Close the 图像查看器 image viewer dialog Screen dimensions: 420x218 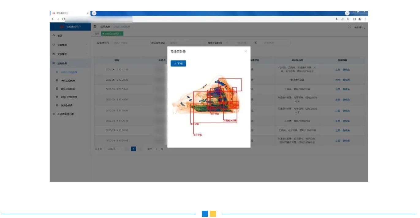click(246, 52)
